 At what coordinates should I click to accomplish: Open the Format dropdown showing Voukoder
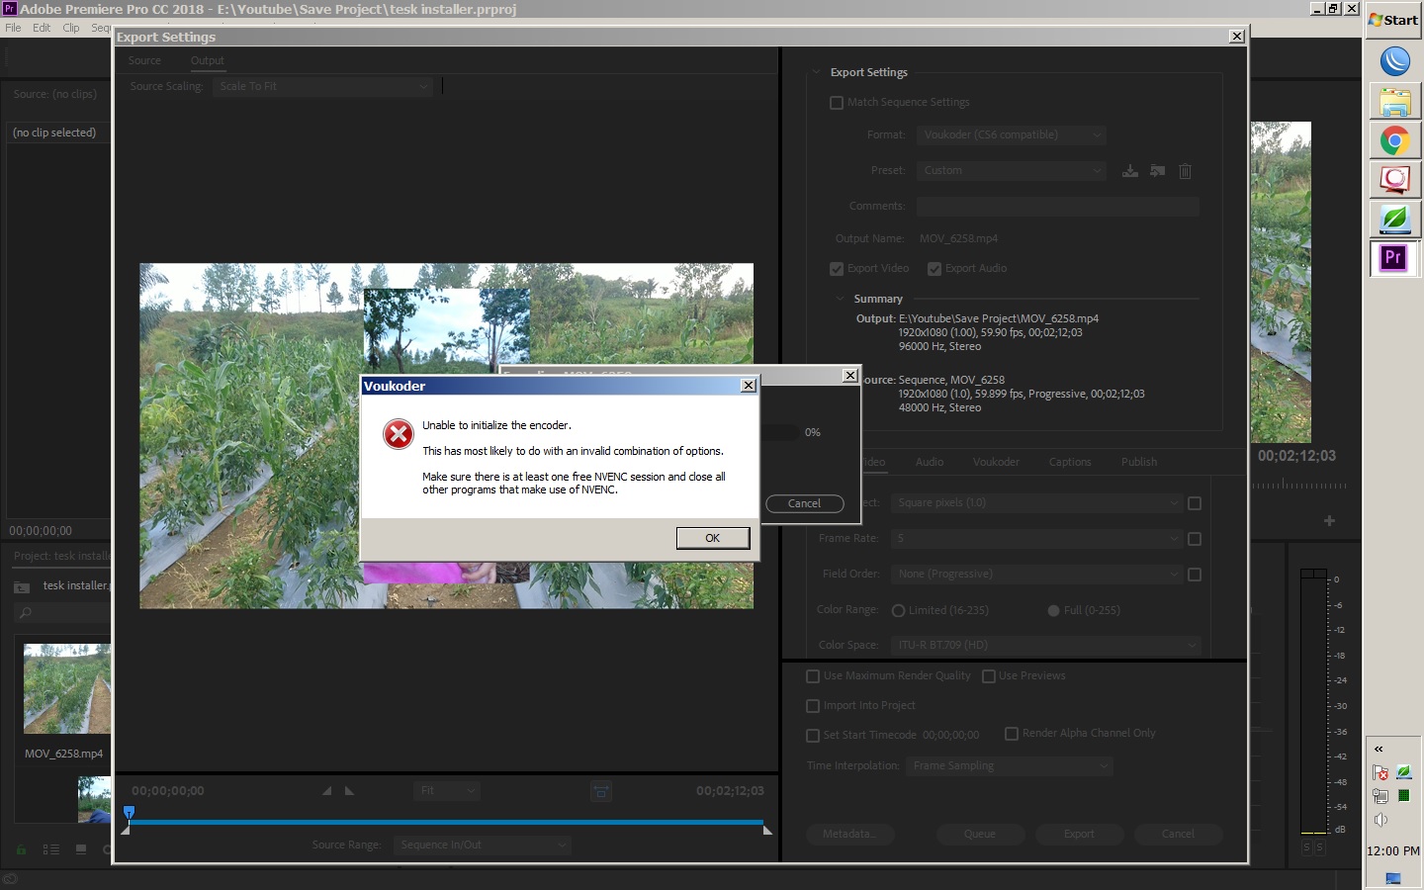click(x=1010, y=135)
